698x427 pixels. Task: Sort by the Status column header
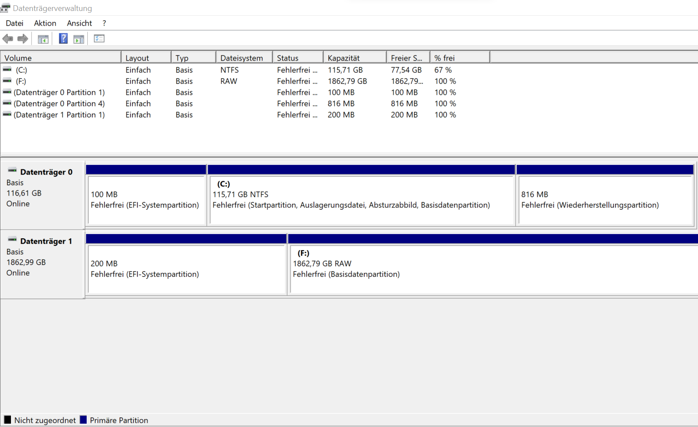(298, 58)
